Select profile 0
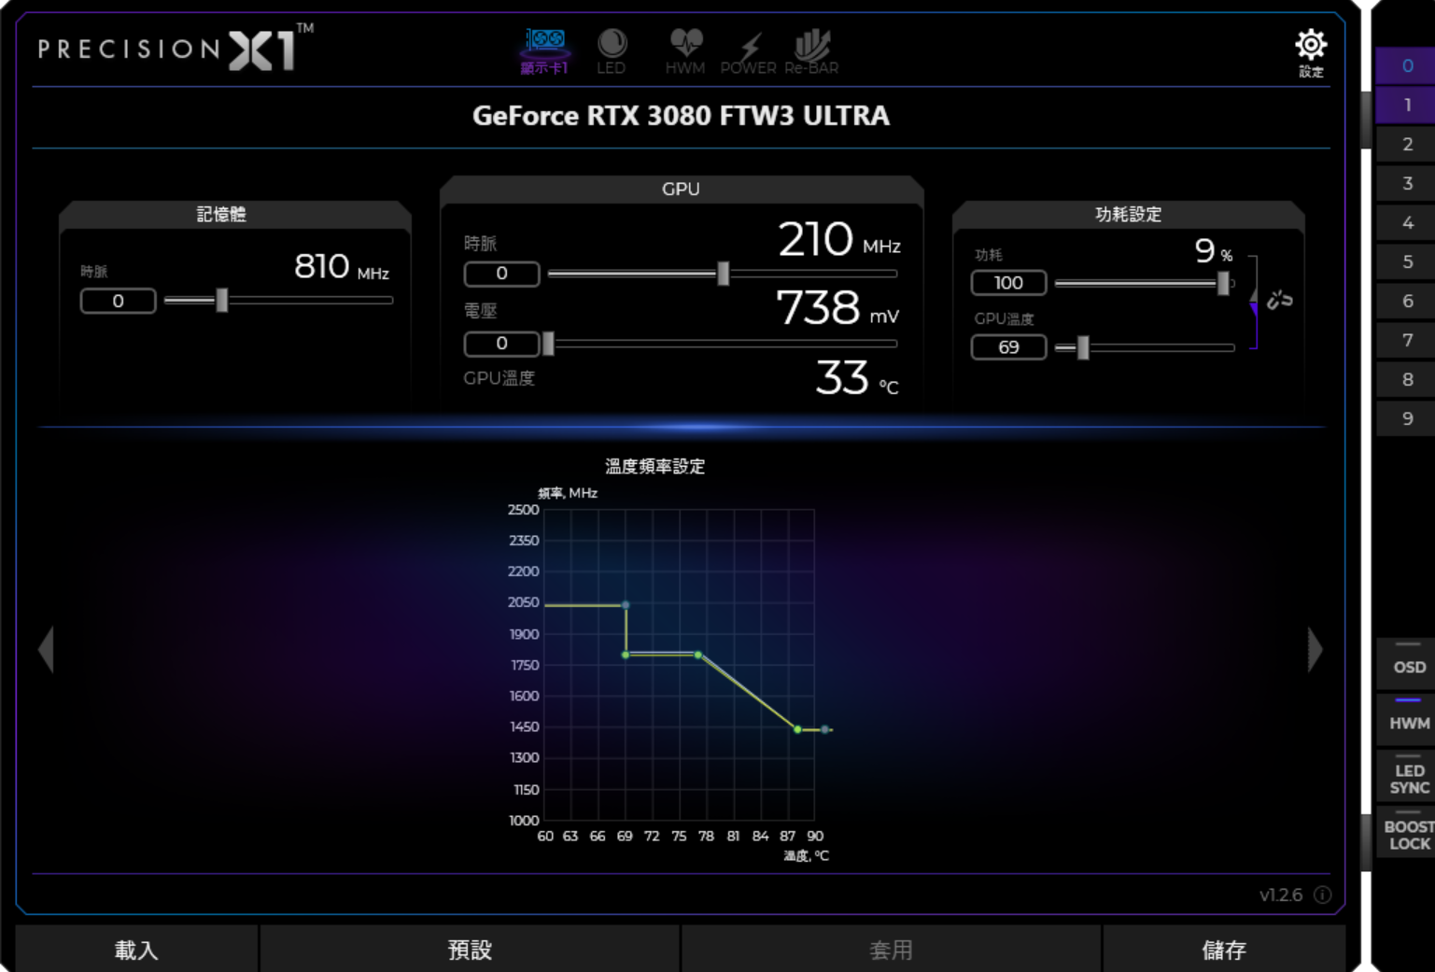Screen dimensions: 1435x972 [1407, 65]
